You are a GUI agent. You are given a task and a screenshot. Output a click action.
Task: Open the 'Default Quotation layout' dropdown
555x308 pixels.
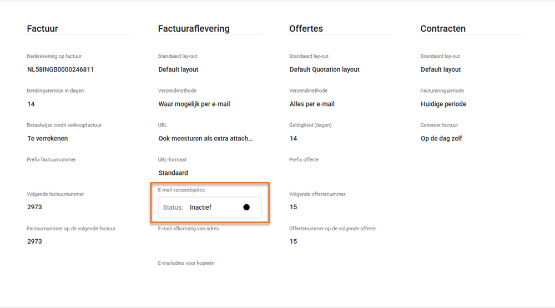[325, 70]
